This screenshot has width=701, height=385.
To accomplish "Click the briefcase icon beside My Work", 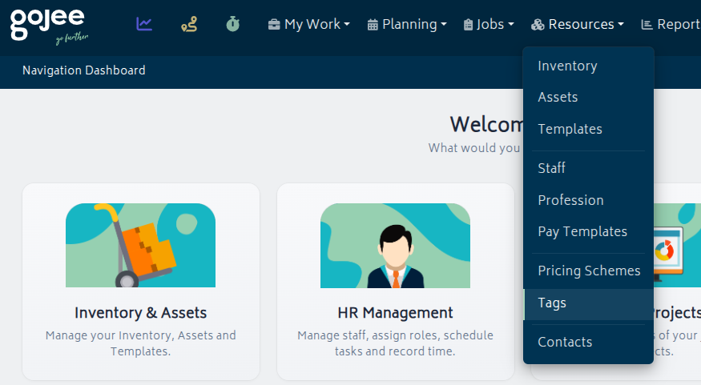I will click(274, 25).
